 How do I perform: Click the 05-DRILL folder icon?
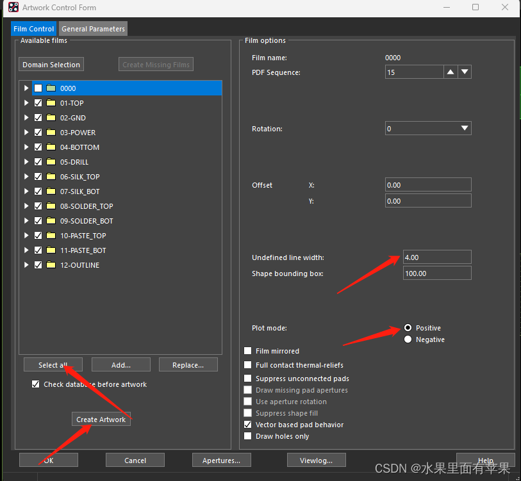[51, 162]
